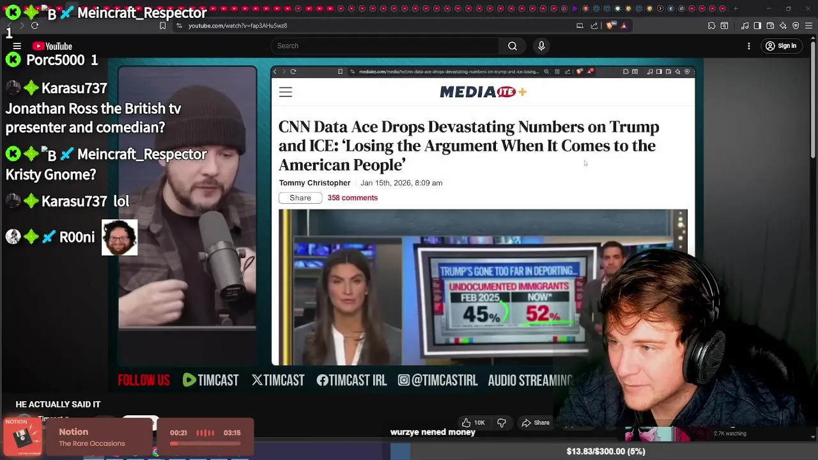Start voice search with the microphone
The width and height of the screenshot is (818, 460).
541,46
